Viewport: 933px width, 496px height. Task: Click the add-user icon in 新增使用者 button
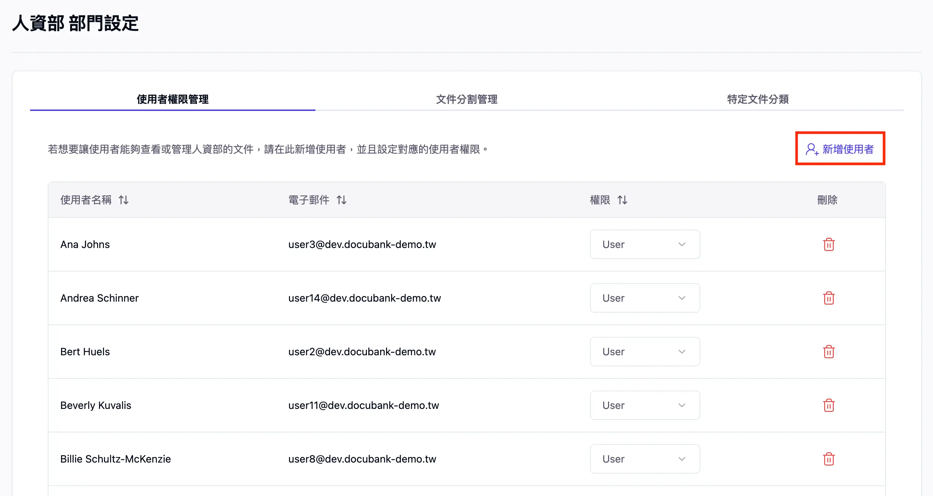click(812, 149)
